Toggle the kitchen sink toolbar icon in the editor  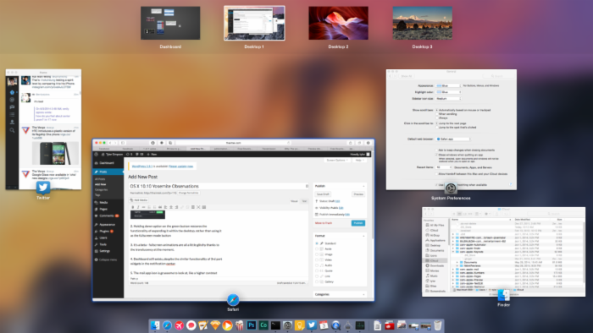(x=204, y=207)
